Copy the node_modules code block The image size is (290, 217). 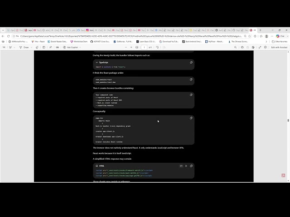pos(191,80)
